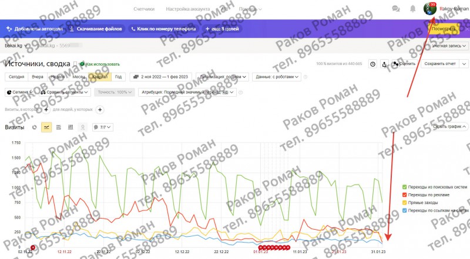Click Сохранить отчет
470x259 pixels.
(x=439, y=64)
